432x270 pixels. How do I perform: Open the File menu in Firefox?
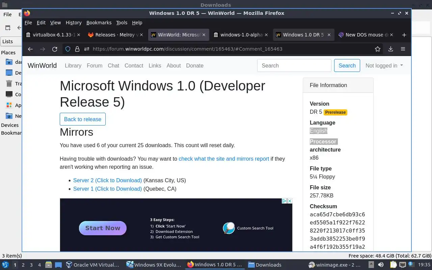tap(28, 23)
